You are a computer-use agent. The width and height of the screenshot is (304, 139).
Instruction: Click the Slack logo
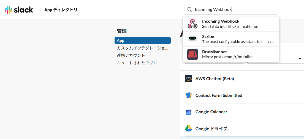(19, 10)
